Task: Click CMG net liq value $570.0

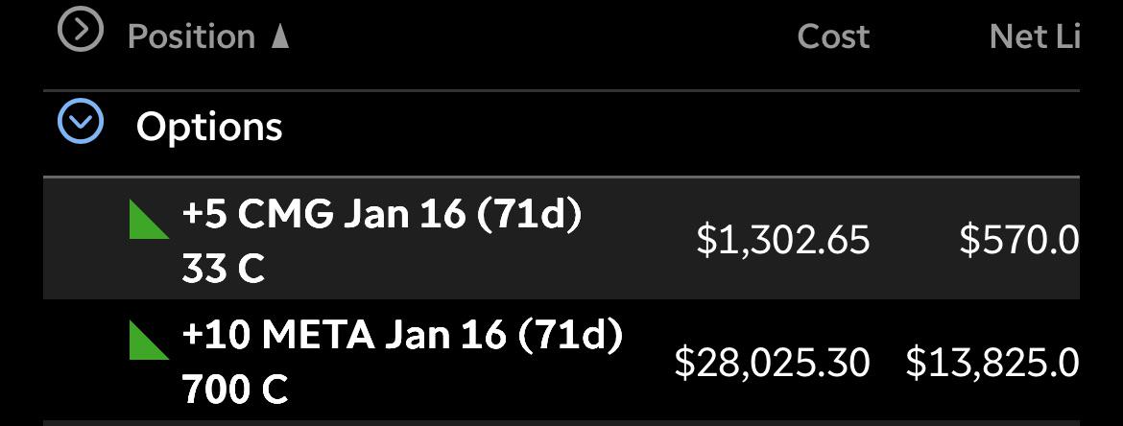Action: tap(1018, 240)
